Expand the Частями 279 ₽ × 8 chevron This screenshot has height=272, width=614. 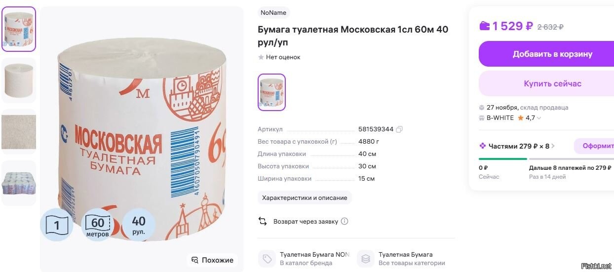[553, 146]
